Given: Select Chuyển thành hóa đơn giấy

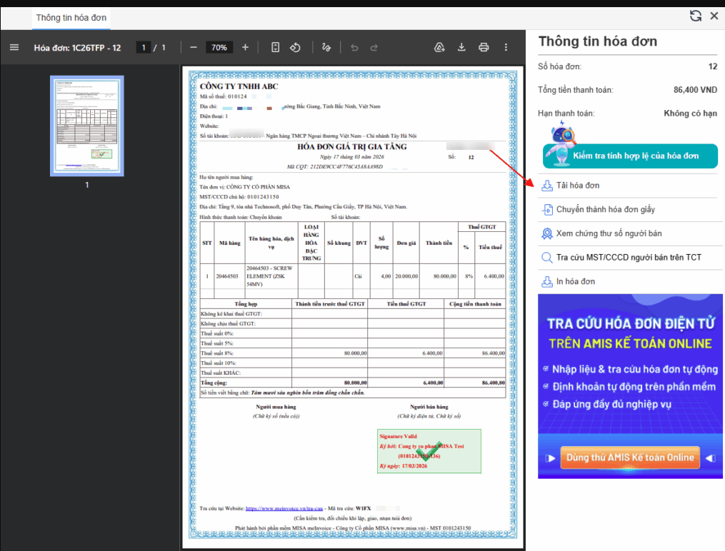Looking at the screenshot, I should pos(605,210).
